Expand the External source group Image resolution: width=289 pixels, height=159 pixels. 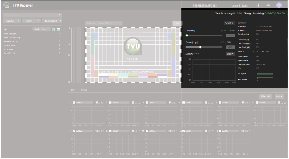pyautogui.click(x=60, y=42)
